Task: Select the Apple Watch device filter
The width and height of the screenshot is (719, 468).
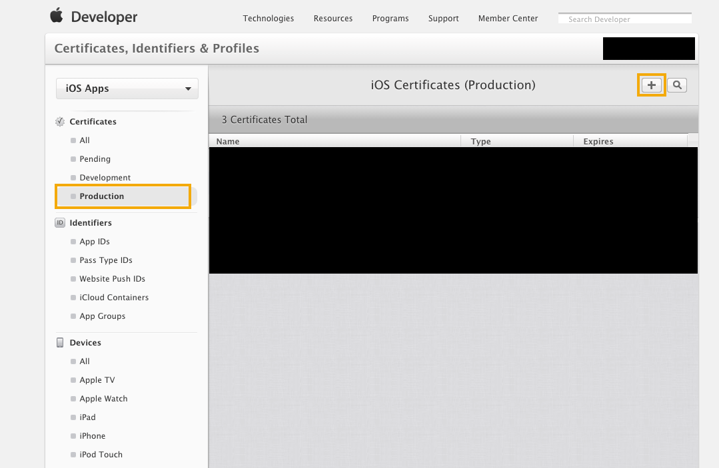Action: click(x=103, y=398)
